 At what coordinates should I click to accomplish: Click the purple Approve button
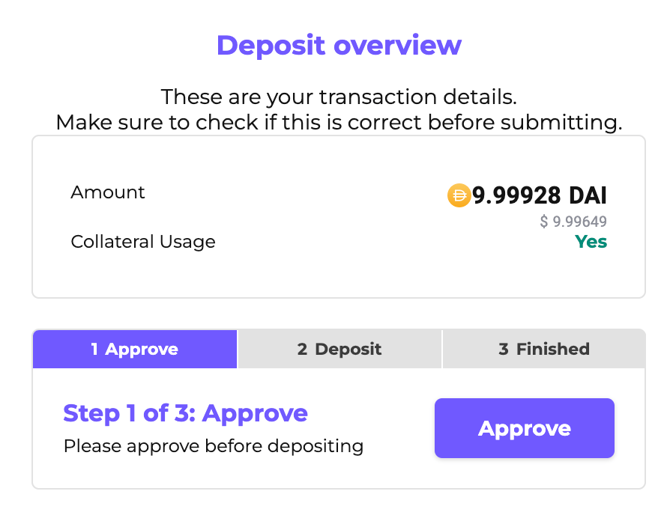click(x=525, y=428)
